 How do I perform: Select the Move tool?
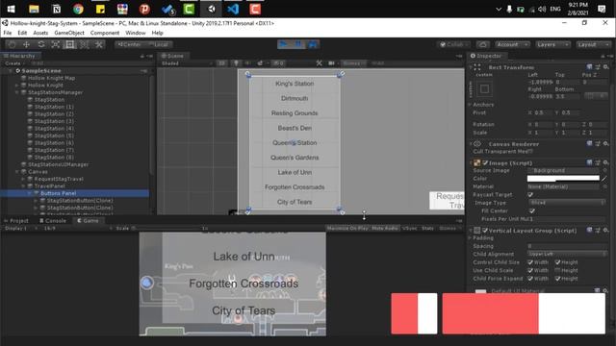click(x=26, y=45)
